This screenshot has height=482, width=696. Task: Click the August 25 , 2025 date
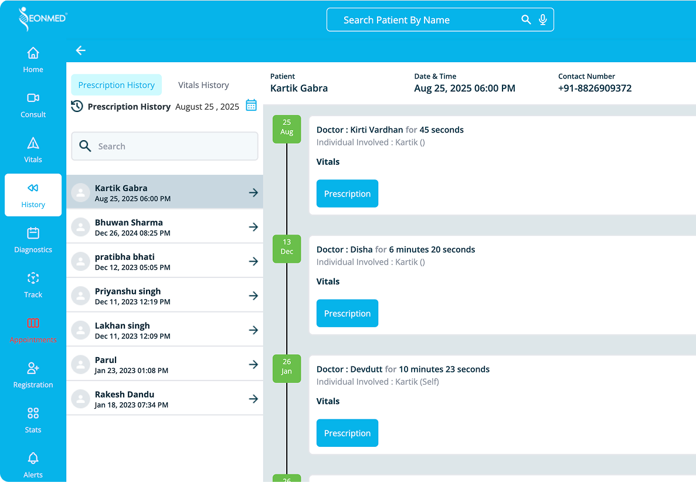tap(208, 107)
